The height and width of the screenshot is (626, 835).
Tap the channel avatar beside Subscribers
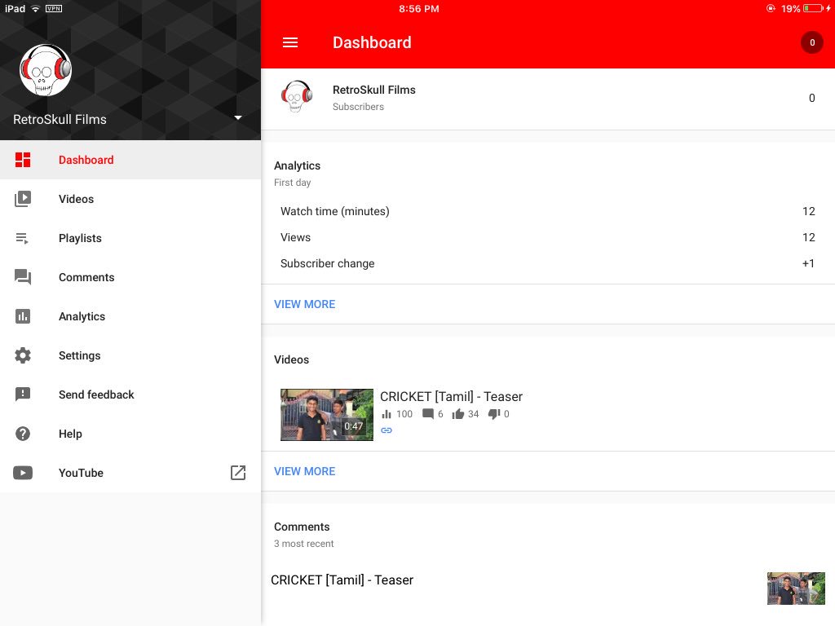297,96
